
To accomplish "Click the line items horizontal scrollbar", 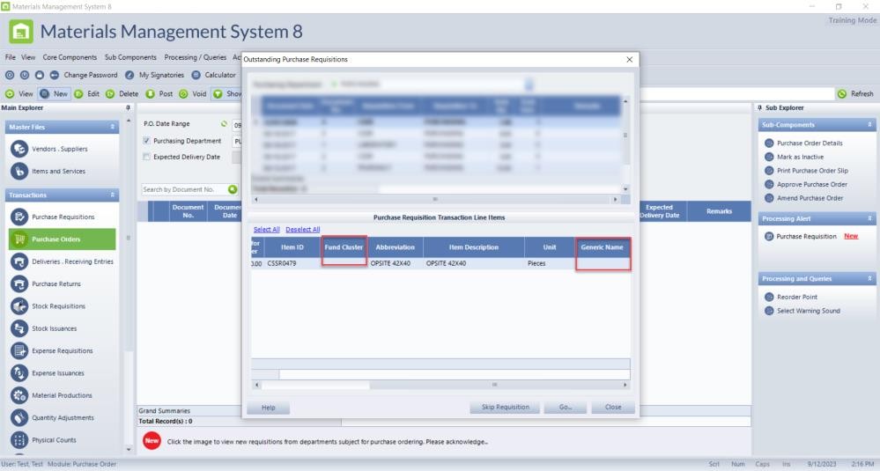I will click(440, 385).
